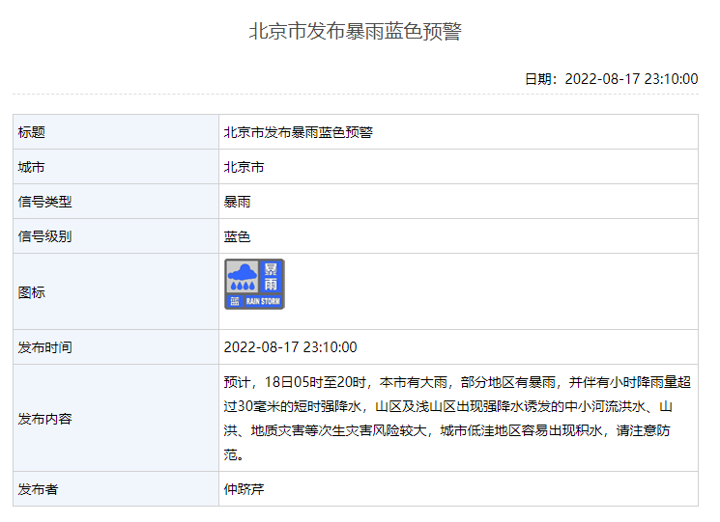Select the city value 北京市
720x522 pixels.
coord(244,167)
